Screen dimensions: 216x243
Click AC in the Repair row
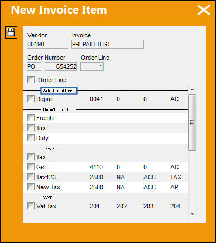pyautogui.click(x=174, y=99)
